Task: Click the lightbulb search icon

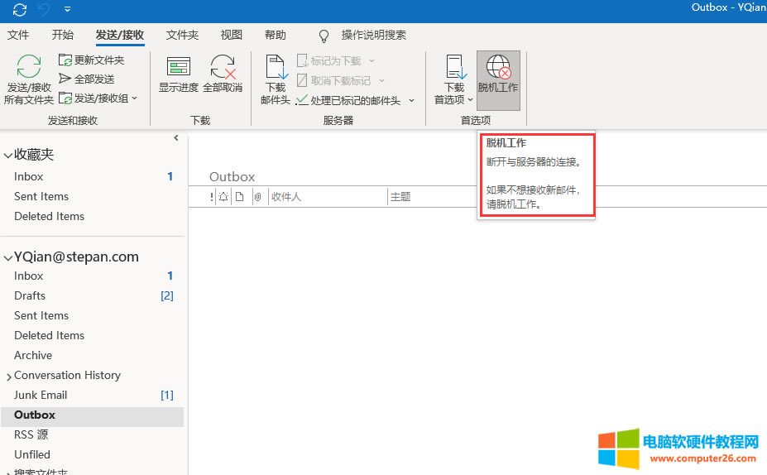Action: (x=324, y=36)
